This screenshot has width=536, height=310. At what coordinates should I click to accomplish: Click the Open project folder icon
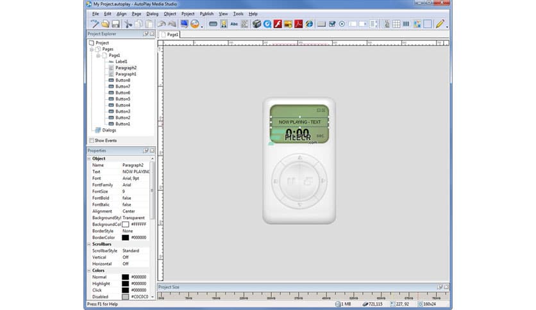tap(105, 24)
